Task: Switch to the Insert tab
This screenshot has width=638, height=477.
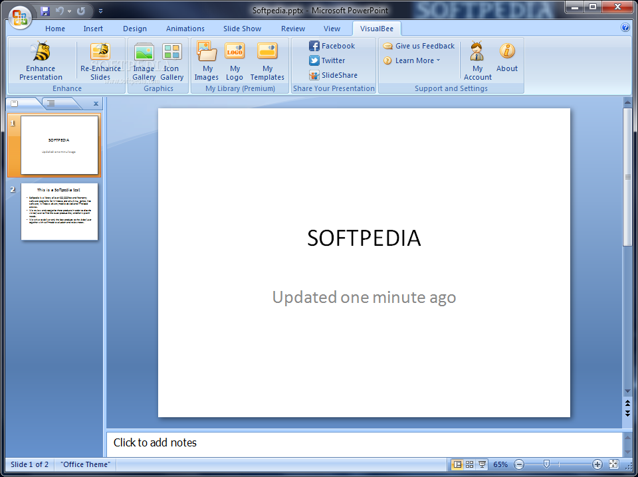Action: (x=93, y=29)
